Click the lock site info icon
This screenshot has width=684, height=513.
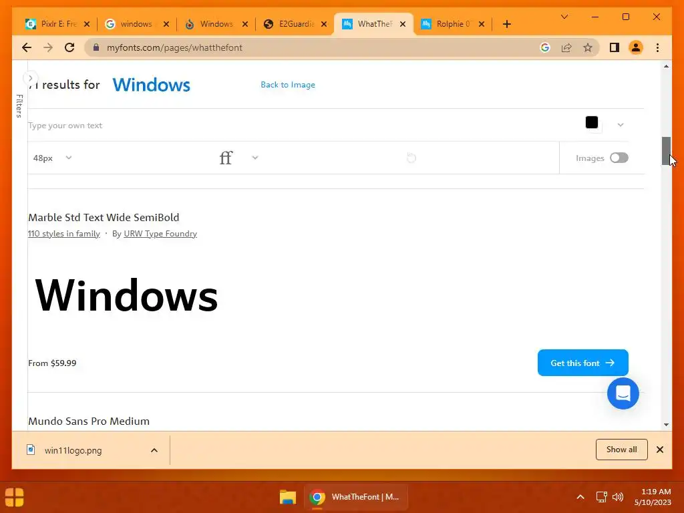(x=96, y=47)
